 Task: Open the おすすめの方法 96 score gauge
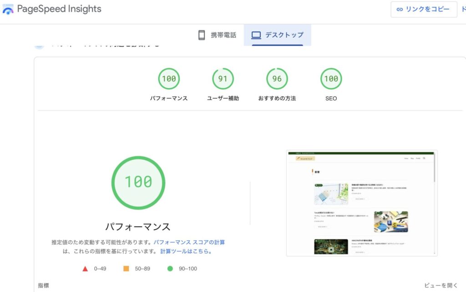tap(277, 79)
